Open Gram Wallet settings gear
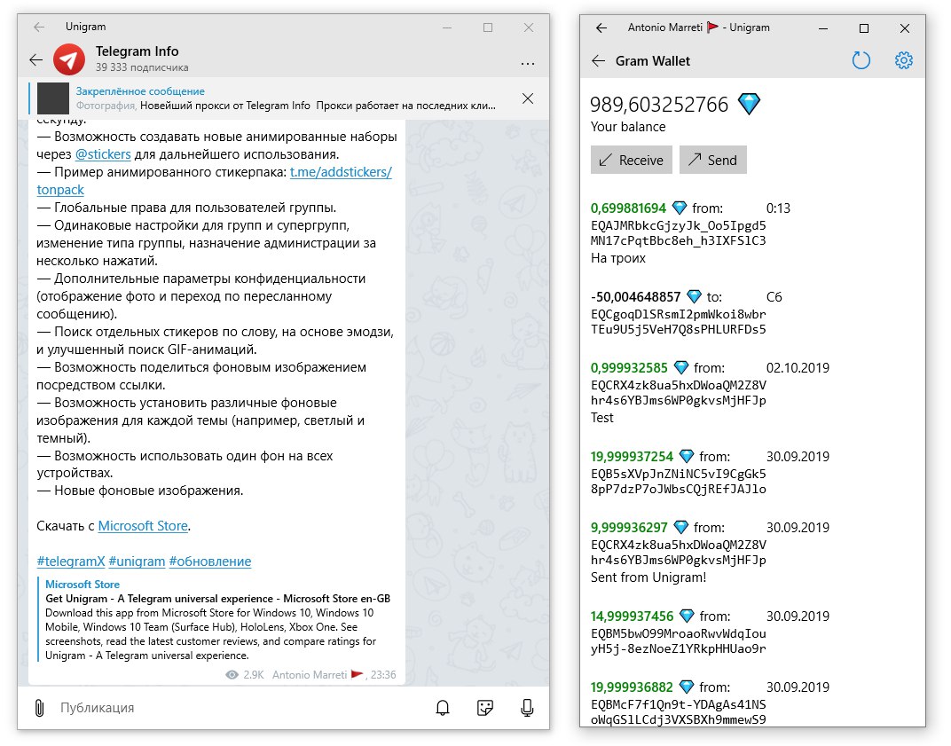 coord(904,60)
